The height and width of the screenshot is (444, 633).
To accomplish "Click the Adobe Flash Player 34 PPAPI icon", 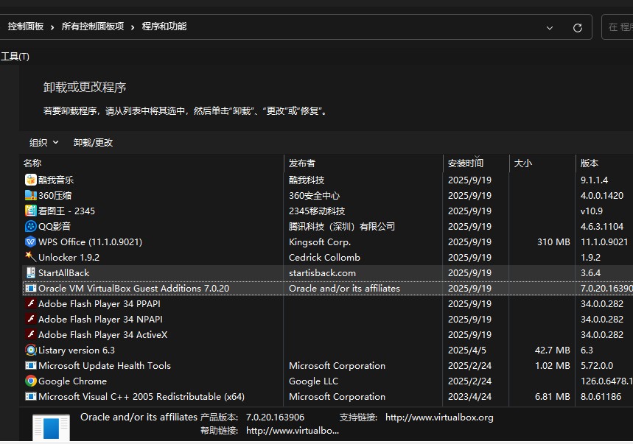I will click(x=31, y=303).
